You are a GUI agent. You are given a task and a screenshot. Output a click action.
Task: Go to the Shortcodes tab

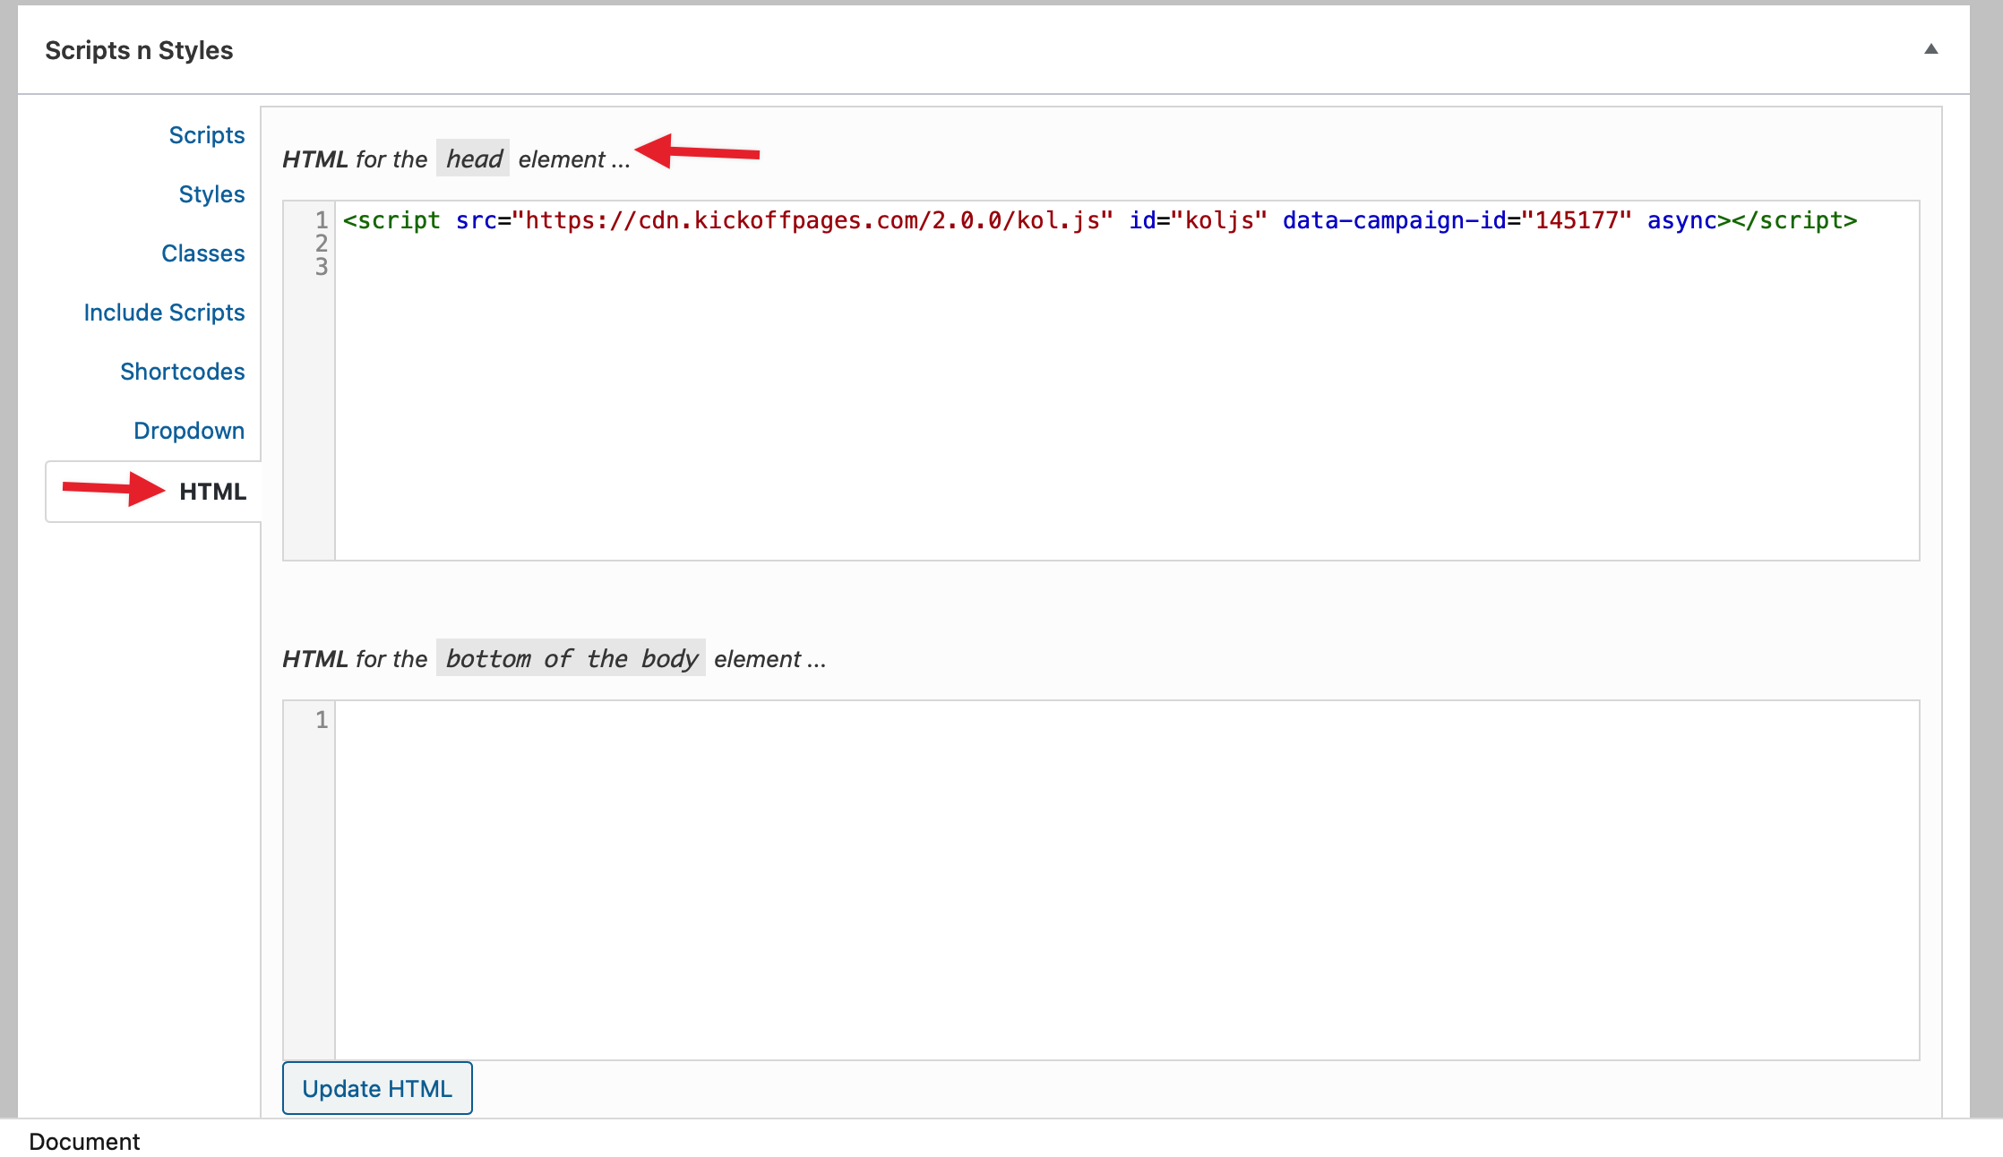coord(183,372)
